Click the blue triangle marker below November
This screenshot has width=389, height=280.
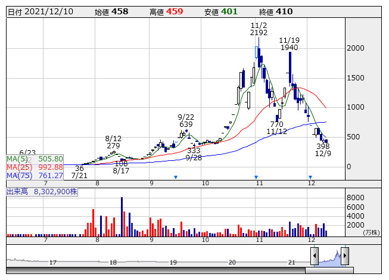pyautogui.click(x=256, y=177)
